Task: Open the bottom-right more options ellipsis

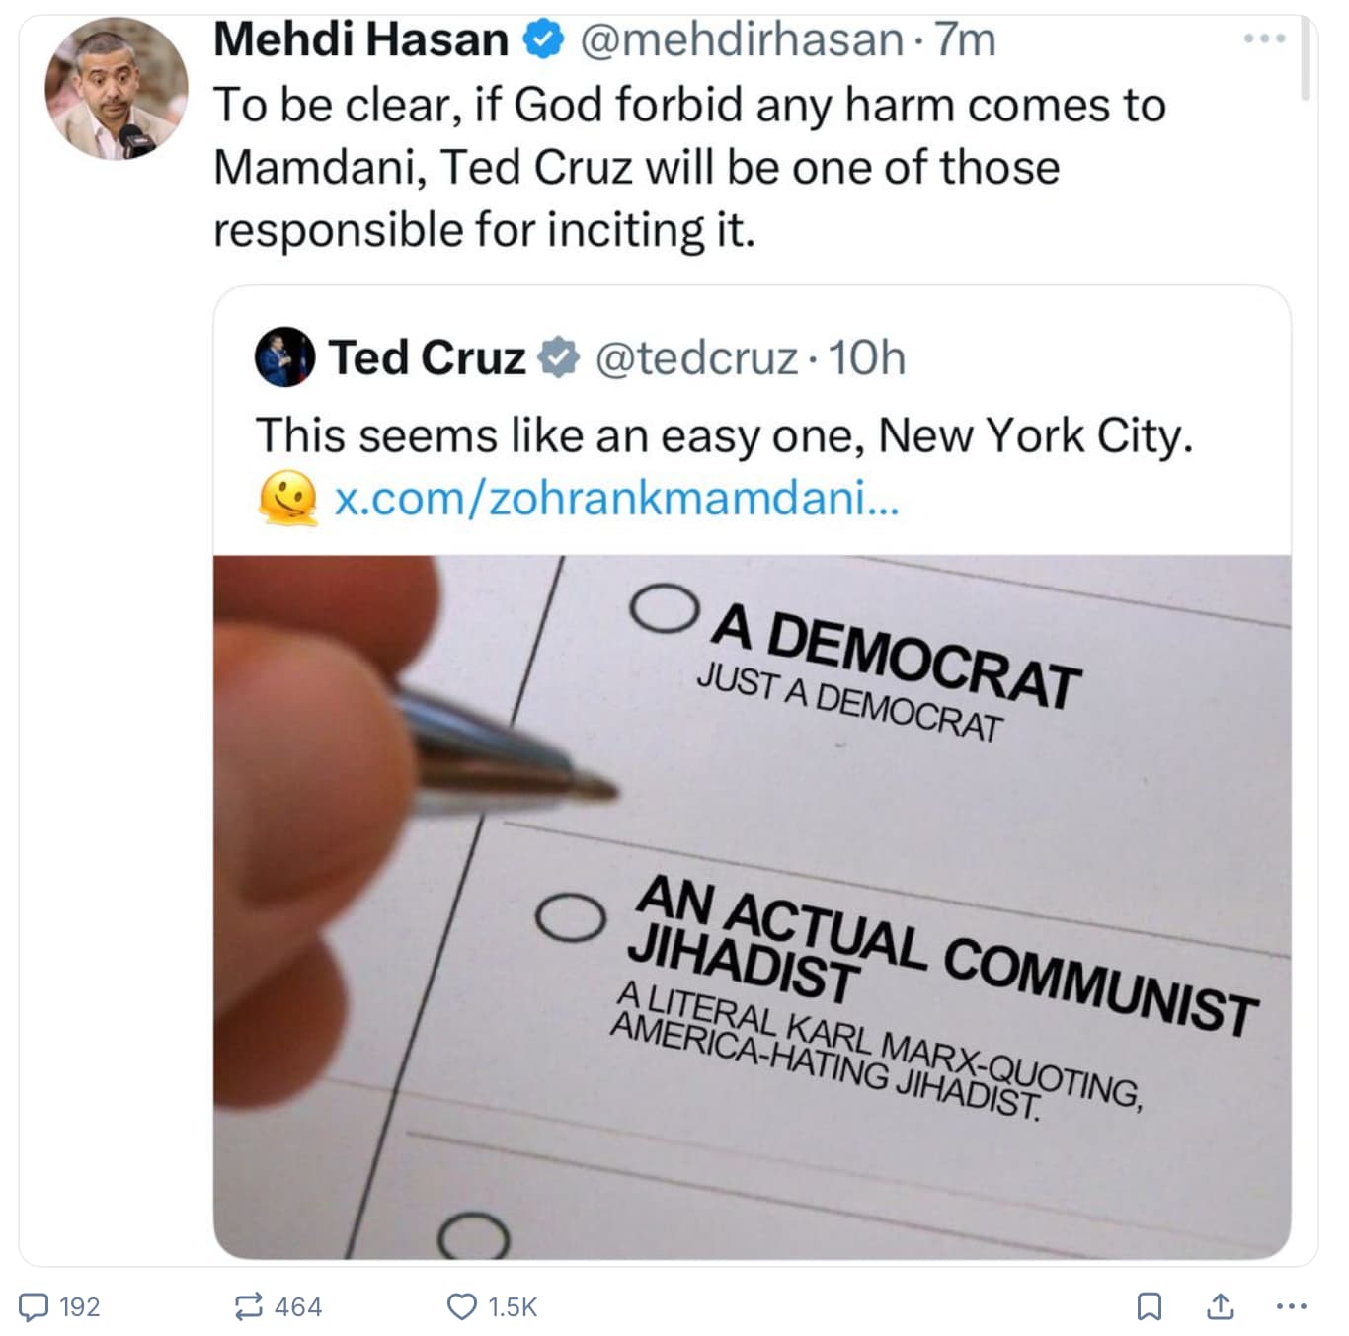Action: 1291,1306
